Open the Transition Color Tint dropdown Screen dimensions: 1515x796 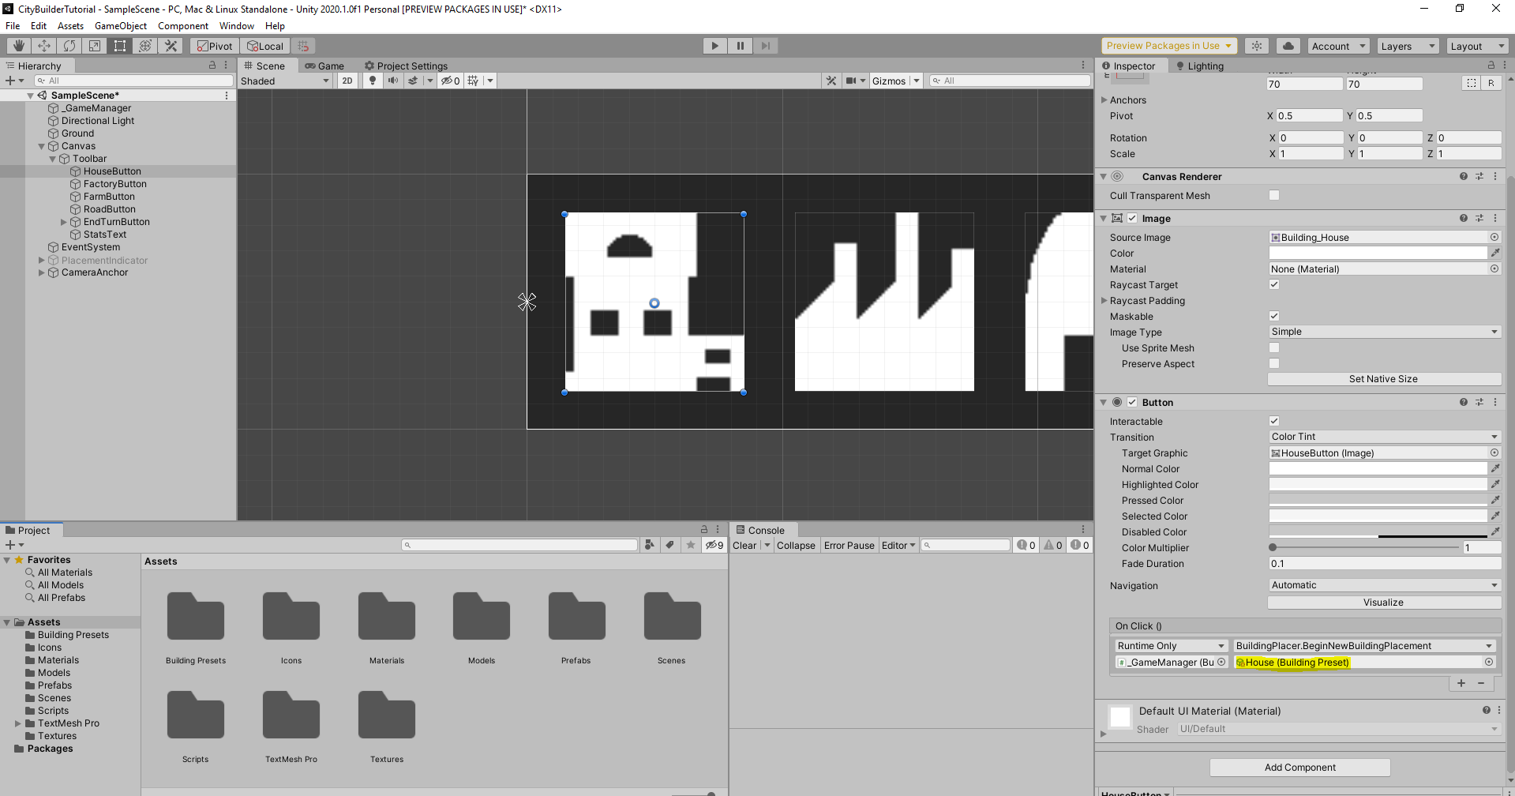point(1384,437)
